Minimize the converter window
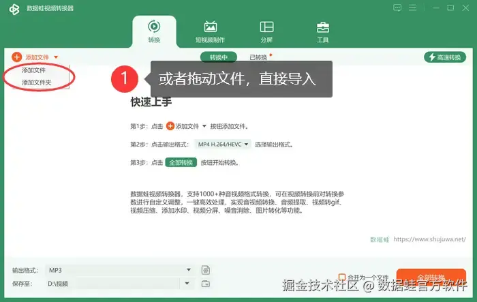Screen dimensions: 477x302 click(436, 8)
